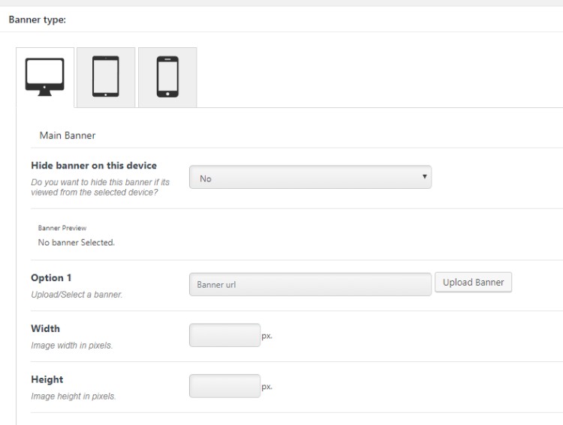Click the No banner Selected preview text
The width and height of the screenshot is (563, 425).
[x=77, y=242]
